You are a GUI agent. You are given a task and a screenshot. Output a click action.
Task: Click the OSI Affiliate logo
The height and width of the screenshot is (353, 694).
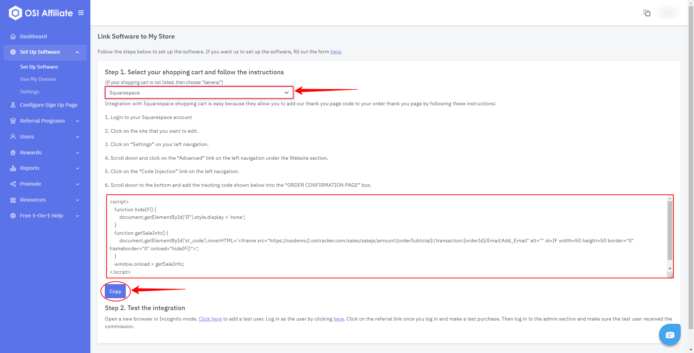pyautogui.click(x=40, y=13)
